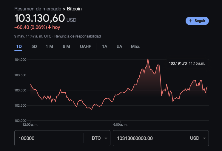Click the red down arrow next to hoy

[x=50, y=27]
